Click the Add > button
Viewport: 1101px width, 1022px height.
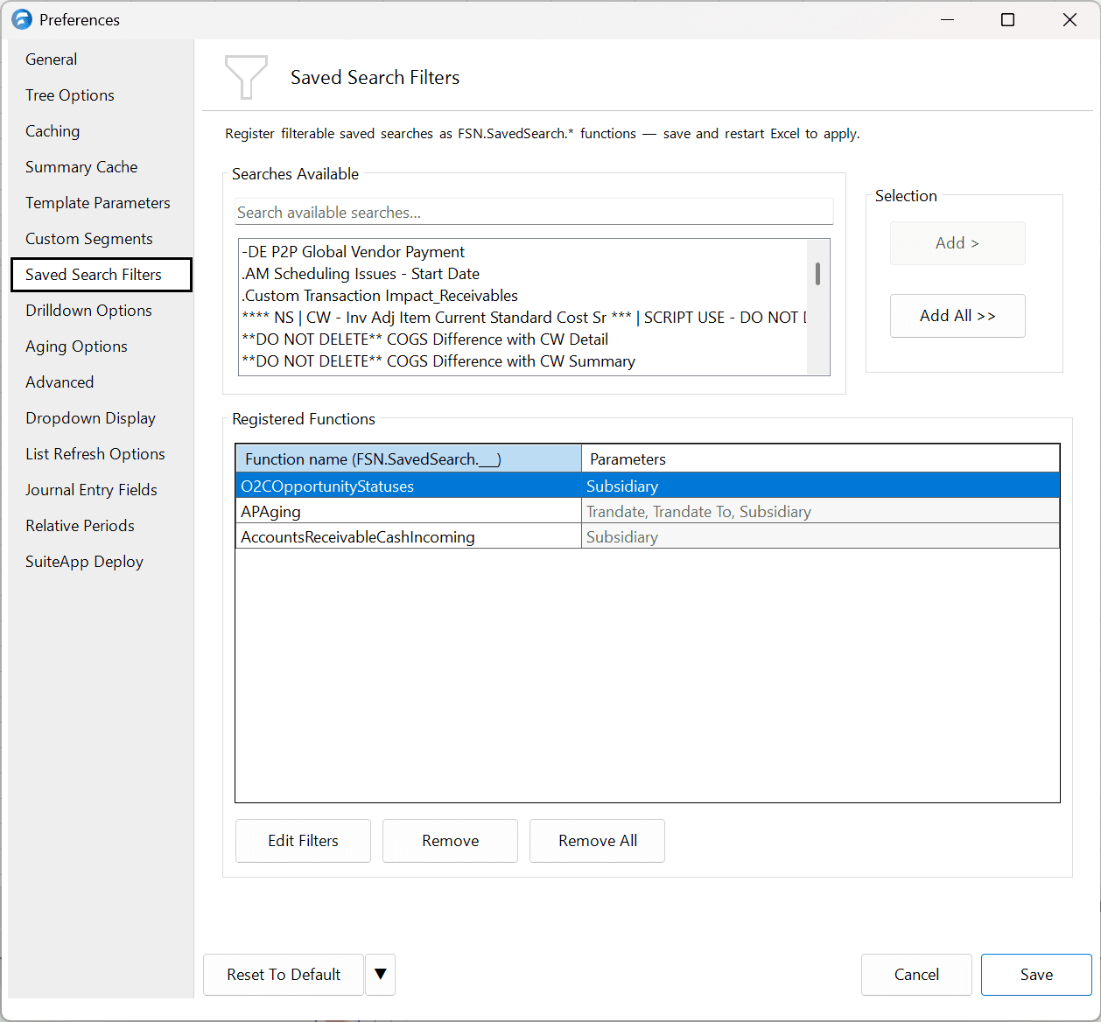tap(957, 243)
